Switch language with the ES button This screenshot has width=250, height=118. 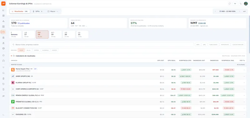click(235, 3)
